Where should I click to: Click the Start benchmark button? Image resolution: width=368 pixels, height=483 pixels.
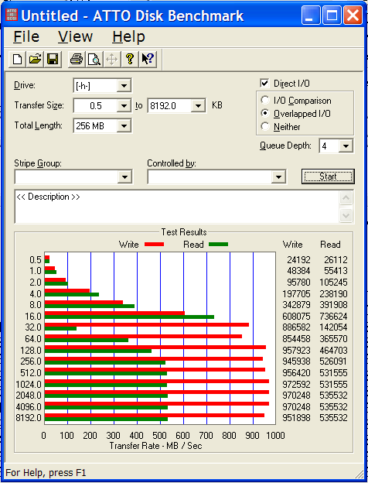tap(328, 176)
